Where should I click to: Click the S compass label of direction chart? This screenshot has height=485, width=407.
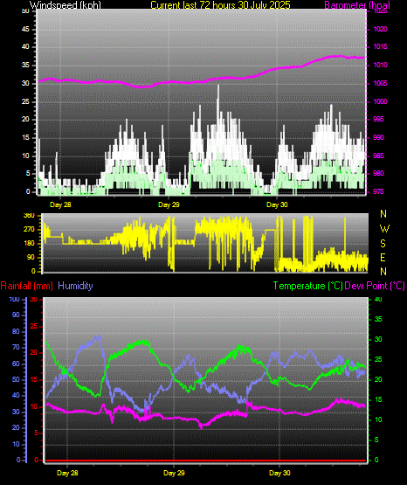point(383,244)
